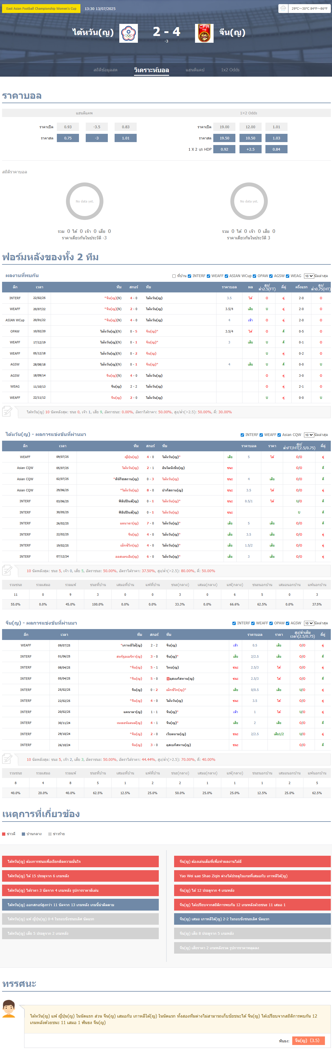This screenshot has height=1050, width=332.
Task: Click the อินโดนีเซีย(ญ) team name
Action: point(173,468)
